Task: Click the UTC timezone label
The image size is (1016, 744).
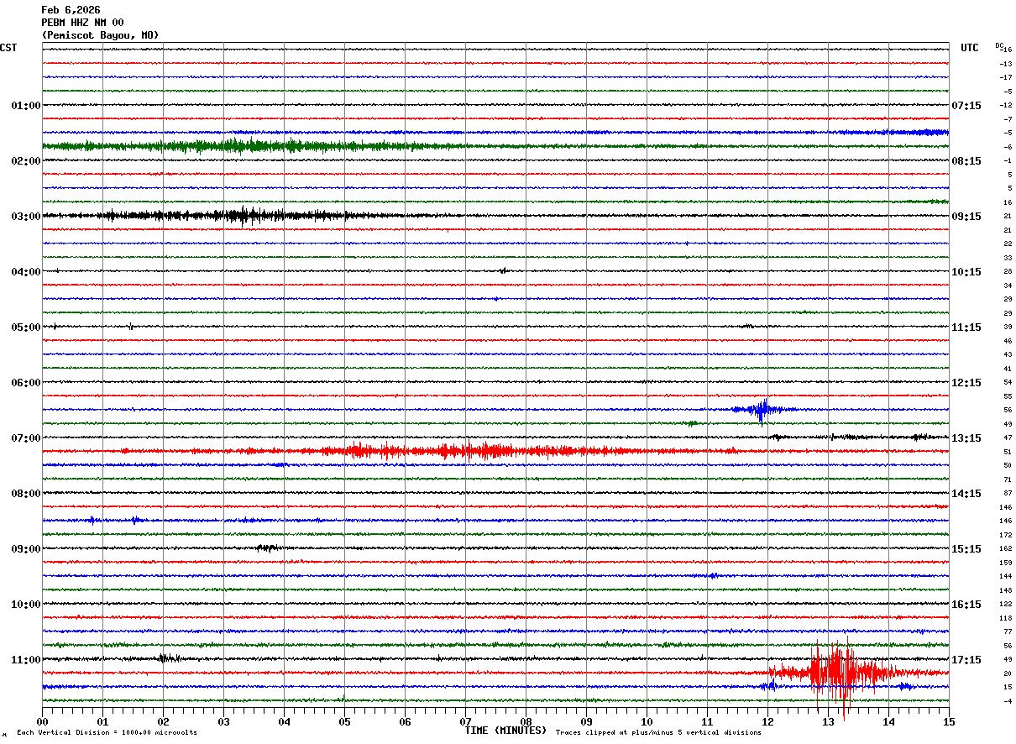Action: [x=970, y=48]
